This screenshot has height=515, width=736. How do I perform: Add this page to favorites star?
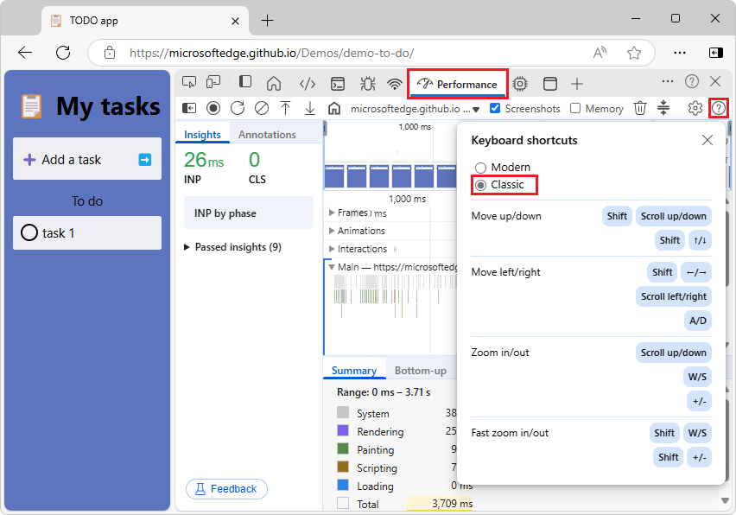pos(634,53)
